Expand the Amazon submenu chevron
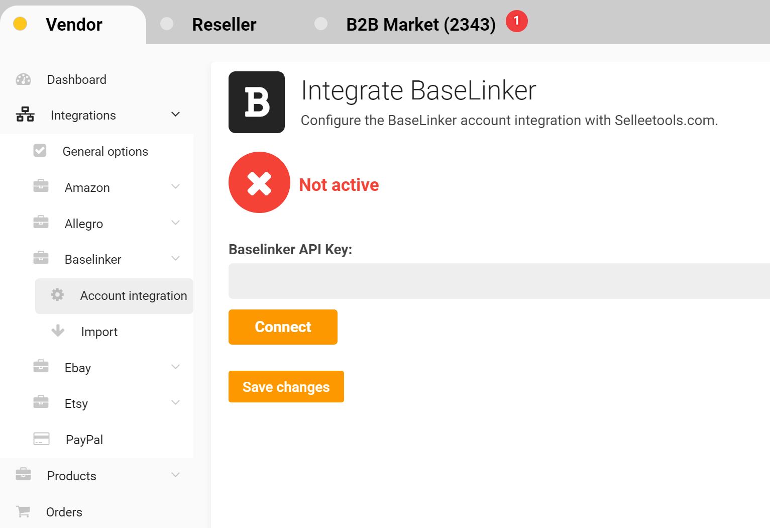The width and height of the screenshot is (770, 528). [175, 187]
